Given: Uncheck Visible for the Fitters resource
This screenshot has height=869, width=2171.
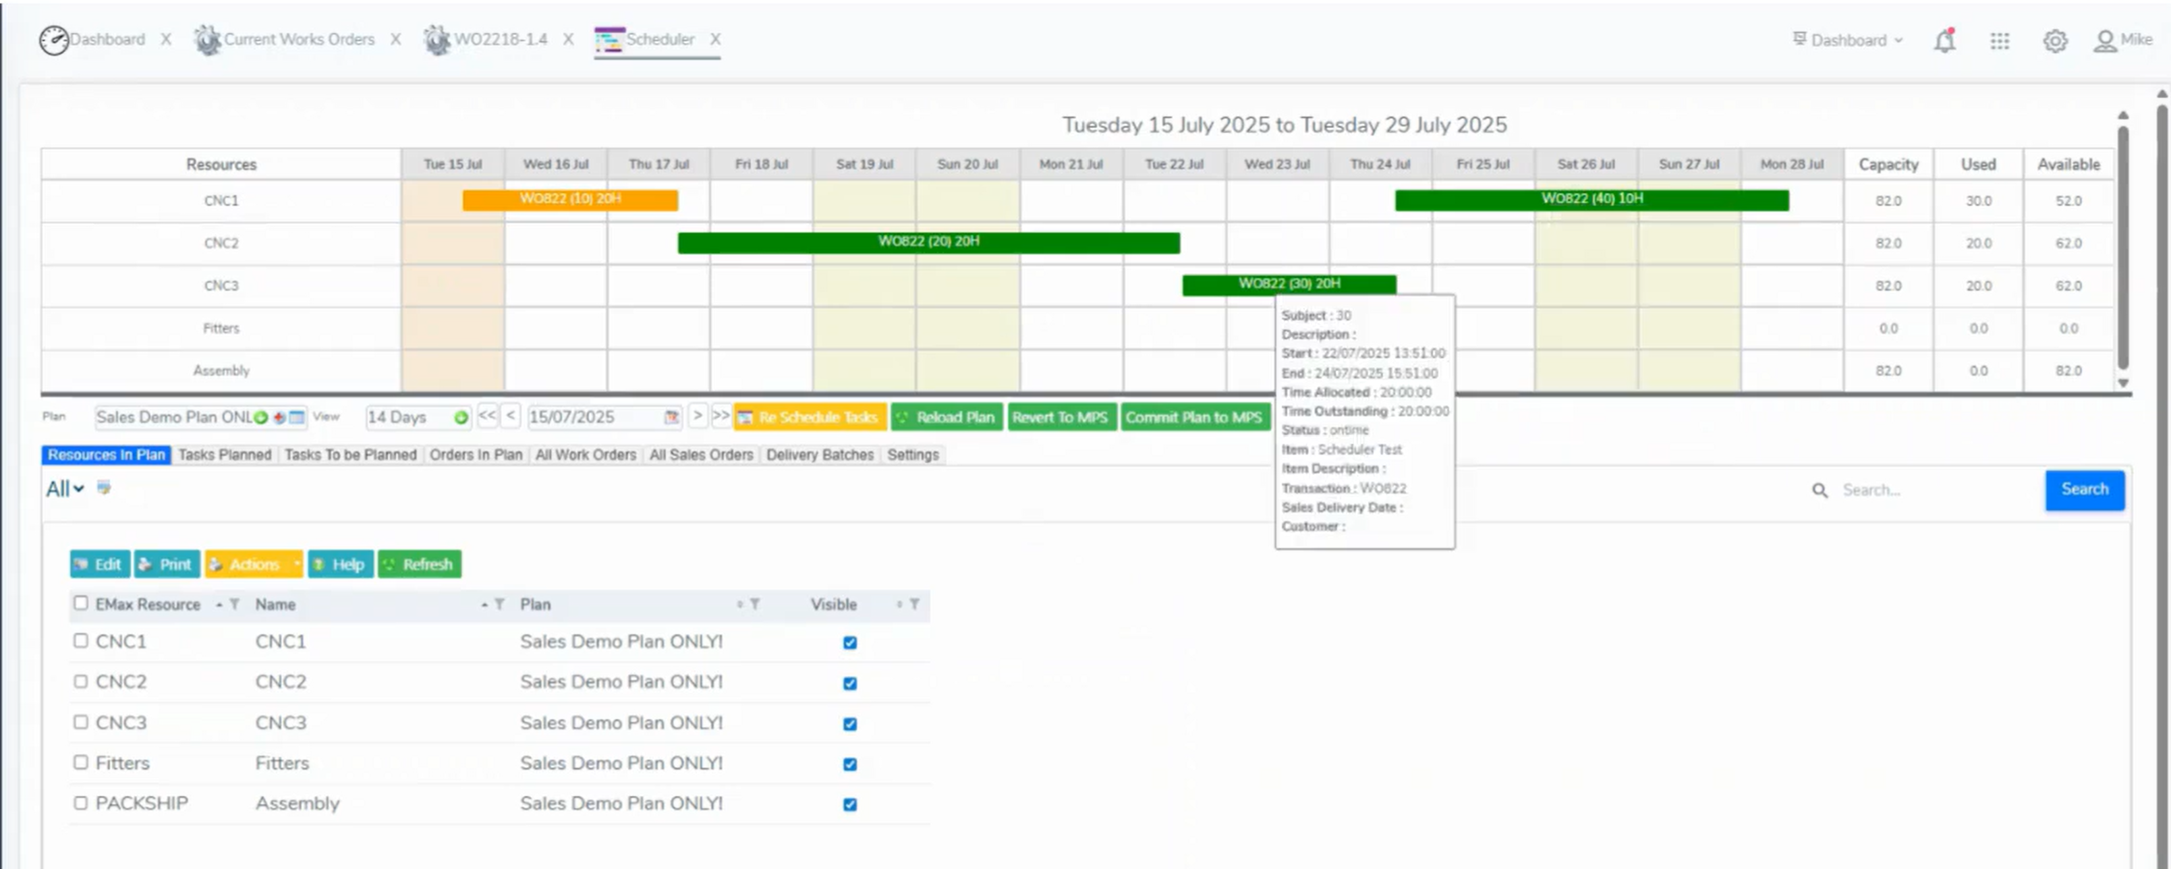Looking at the screenshot, I should click(x=849, y=763).
